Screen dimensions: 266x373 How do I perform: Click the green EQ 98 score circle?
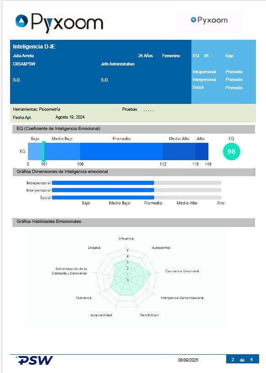pos(232,151)
